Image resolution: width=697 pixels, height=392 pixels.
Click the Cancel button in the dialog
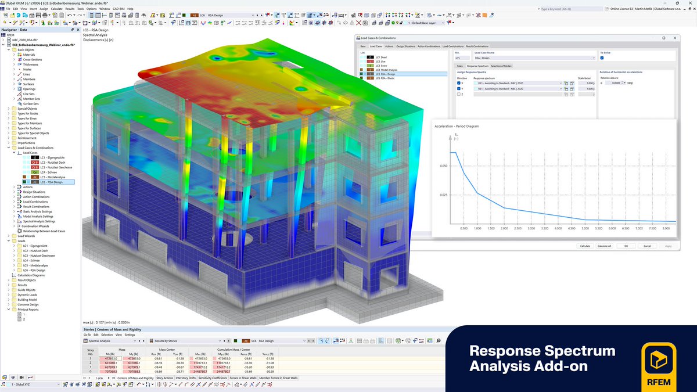tap(647, 246)
